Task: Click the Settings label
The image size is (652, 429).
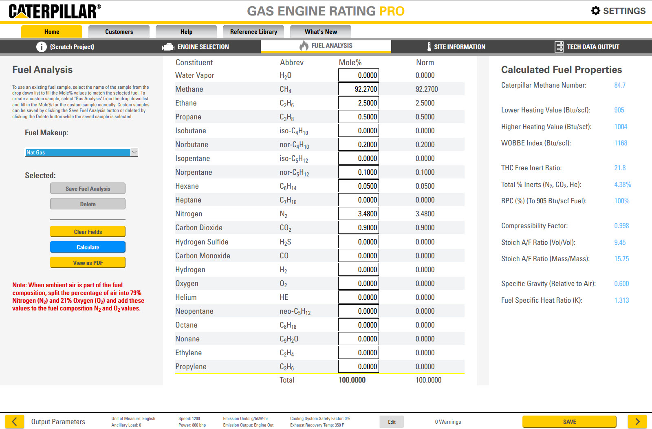Action: point(624,11)
